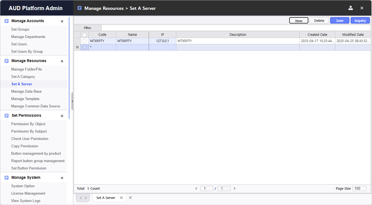The width and height of the screenshot is (372, 205).
Task: Click the user profile icon in header
Action: click(351, 8)
